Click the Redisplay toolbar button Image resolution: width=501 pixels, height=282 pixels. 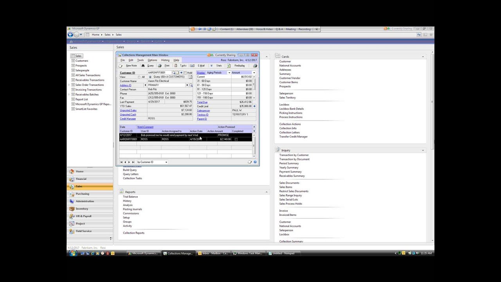click(236, 66)
